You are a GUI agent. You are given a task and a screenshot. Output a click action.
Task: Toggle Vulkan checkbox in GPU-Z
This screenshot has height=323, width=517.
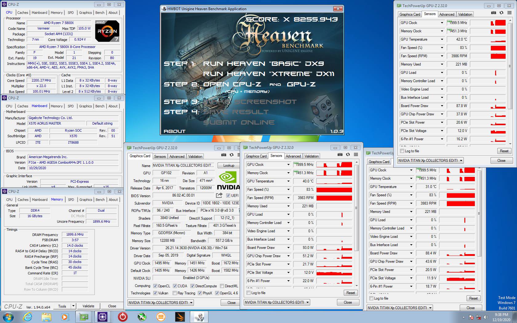coord(155,293)
